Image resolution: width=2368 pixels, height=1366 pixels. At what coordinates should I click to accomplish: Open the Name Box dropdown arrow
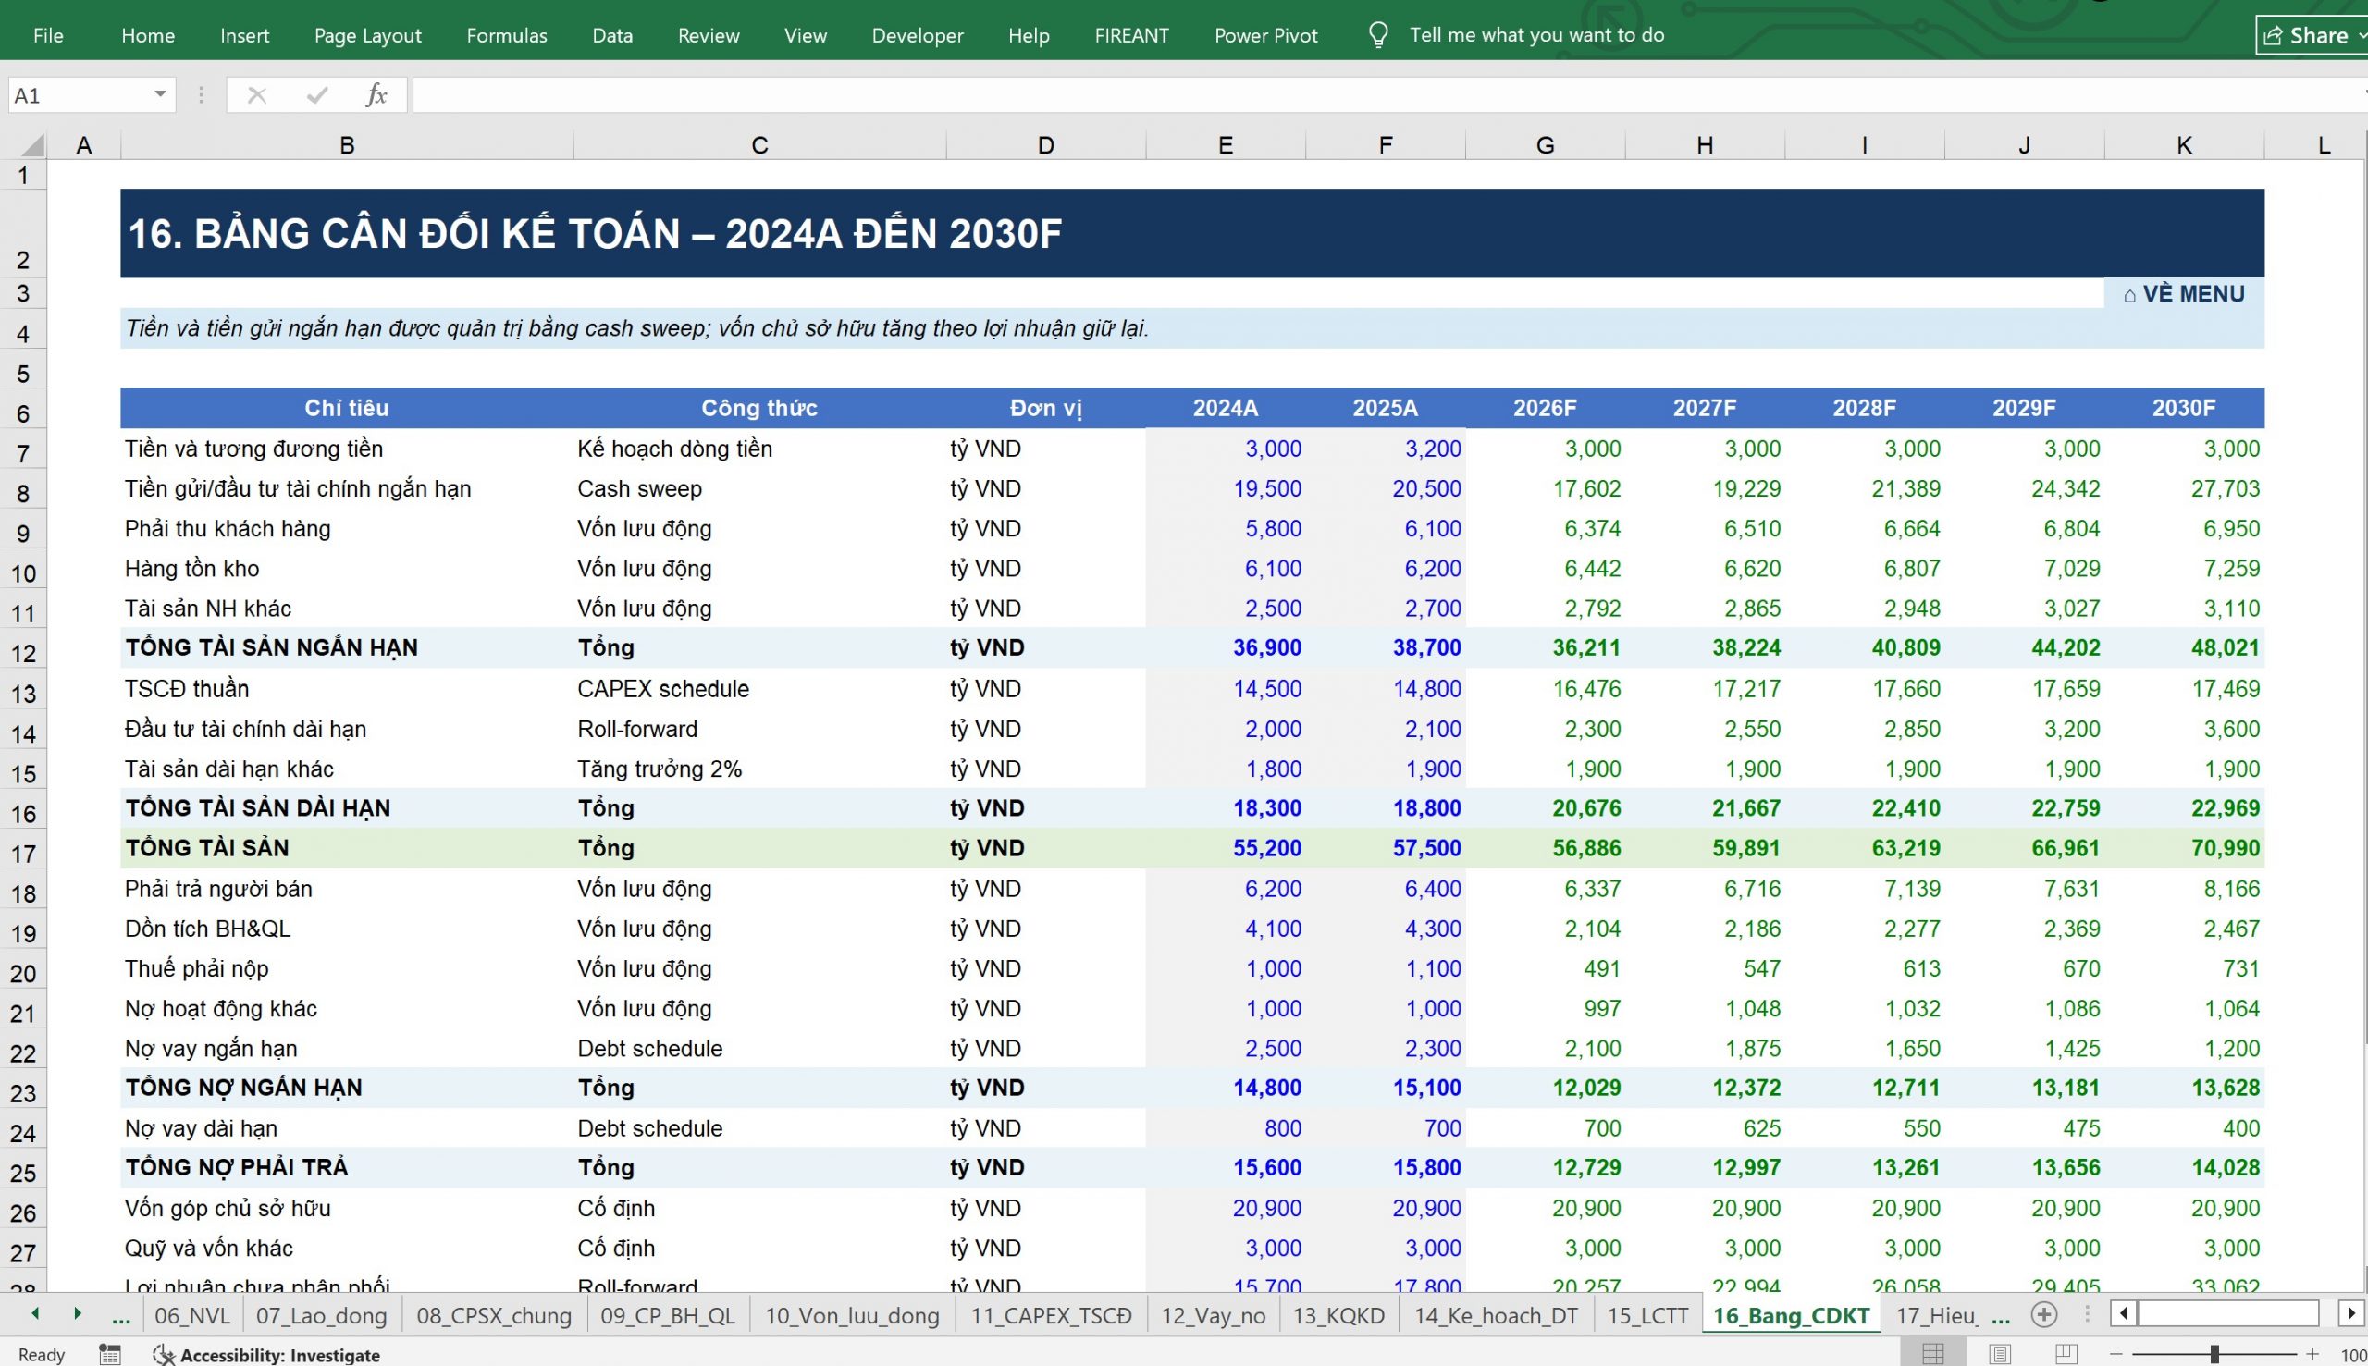click(x=160, y=94)
